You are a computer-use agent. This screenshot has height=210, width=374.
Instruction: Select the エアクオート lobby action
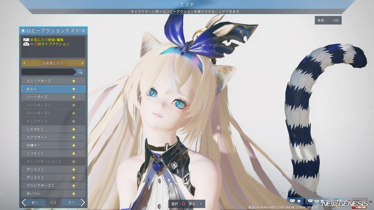tap(53, 138)
